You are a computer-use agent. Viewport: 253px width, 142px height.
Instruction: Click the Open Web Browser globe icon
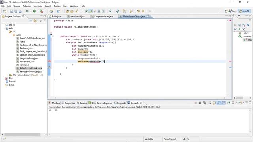[110, 11]
